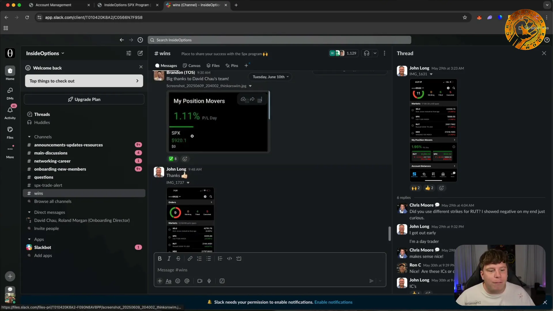Open emoji picker in message composer
Viewport: 553px width, 311px height.
(178, 281)
